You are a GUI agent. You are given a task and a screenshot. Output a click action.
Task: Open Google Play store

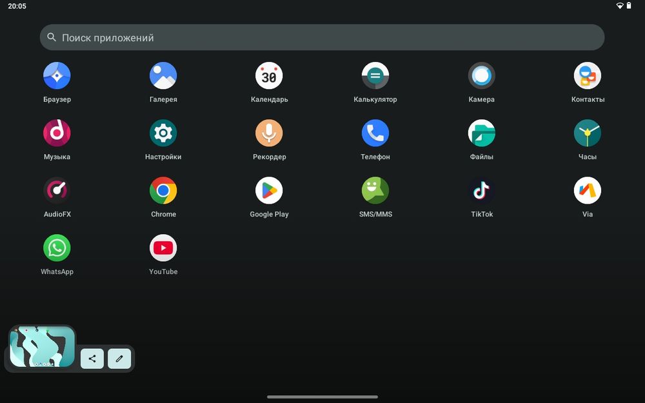point(269,190)
